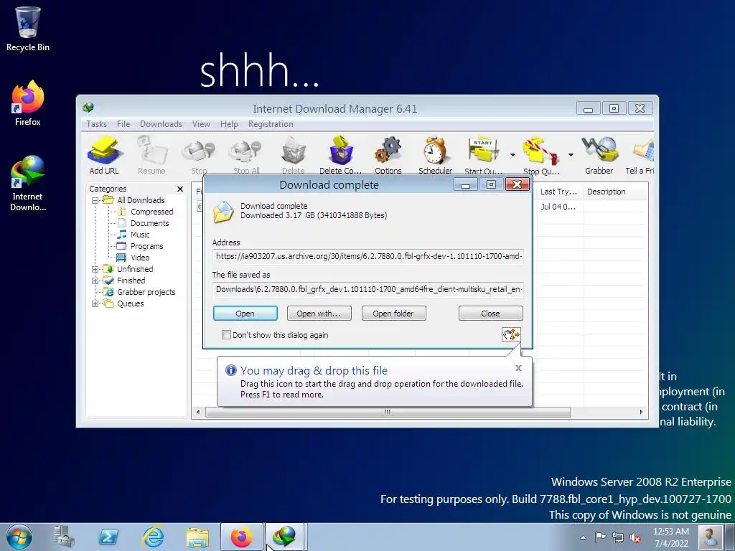Click the IDM taskbar button

pos(285,537)
